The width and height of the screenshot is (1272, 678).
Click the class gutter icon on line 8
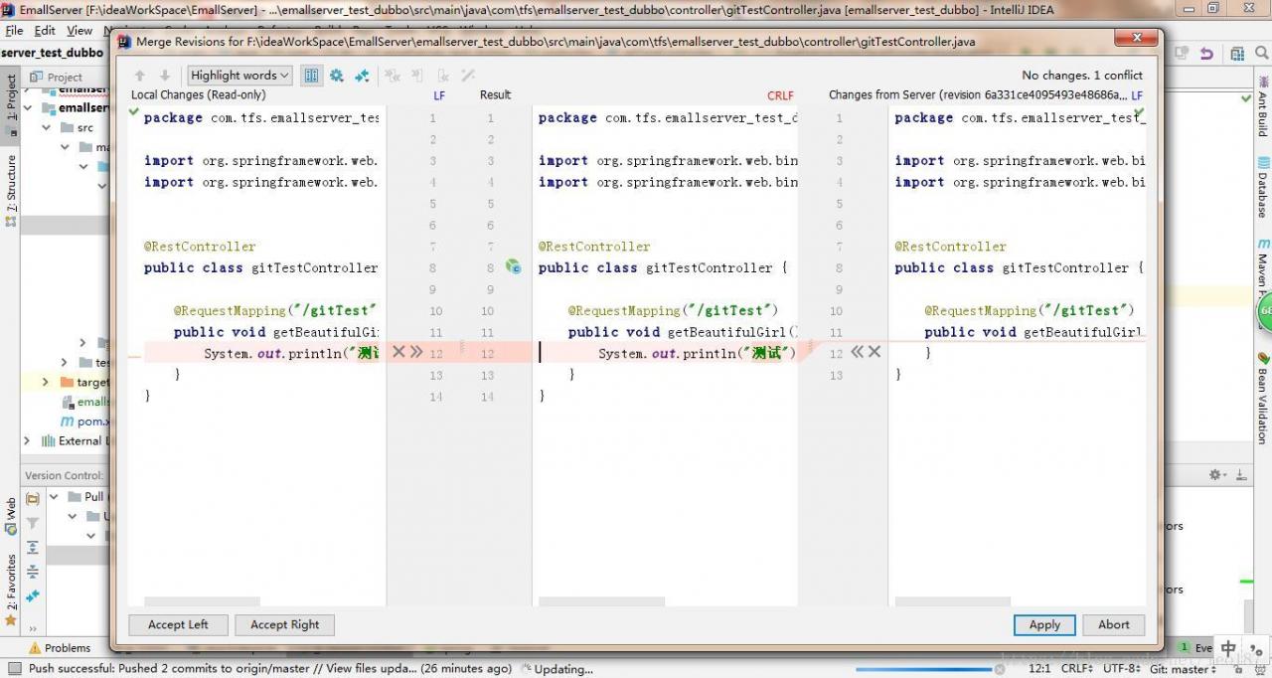(x=513, y=267)
